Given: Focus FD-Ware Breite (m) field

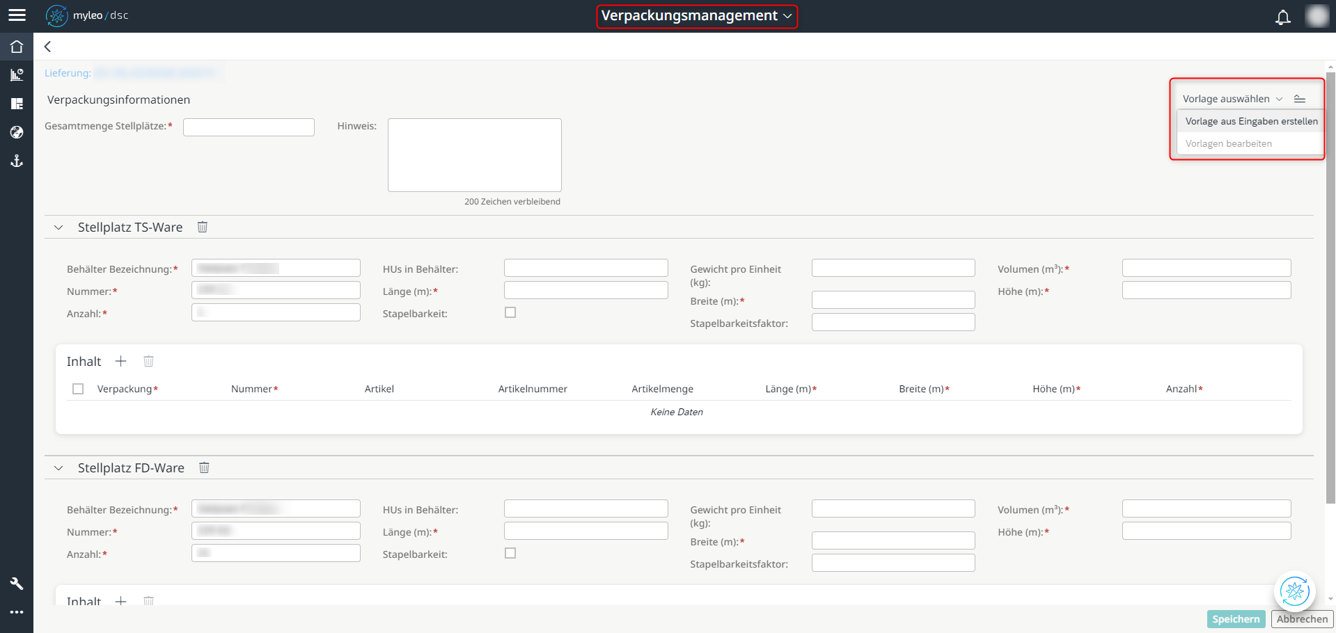Looking at the screenshot, I should tap(893, 540).
